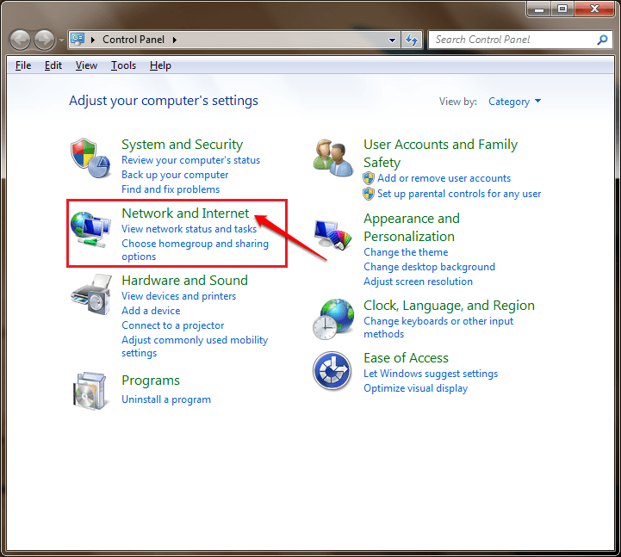
Task: Click Adjust commonly used mobility settings
Action: (x=195, y=346)
